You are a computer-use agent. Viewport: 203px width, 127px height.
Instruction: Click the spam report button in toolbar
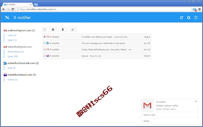pos(53,30)
